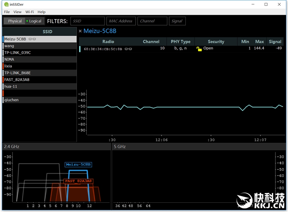
Task: Close the Meizu-5C8B detail view with X
Action: click(80, 31)
